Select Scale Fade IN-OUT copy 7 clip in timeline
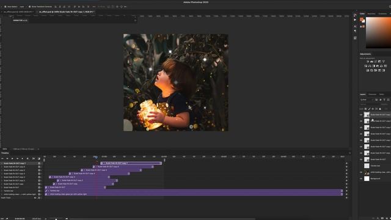The image size is (391, 220). click(131, 163)
